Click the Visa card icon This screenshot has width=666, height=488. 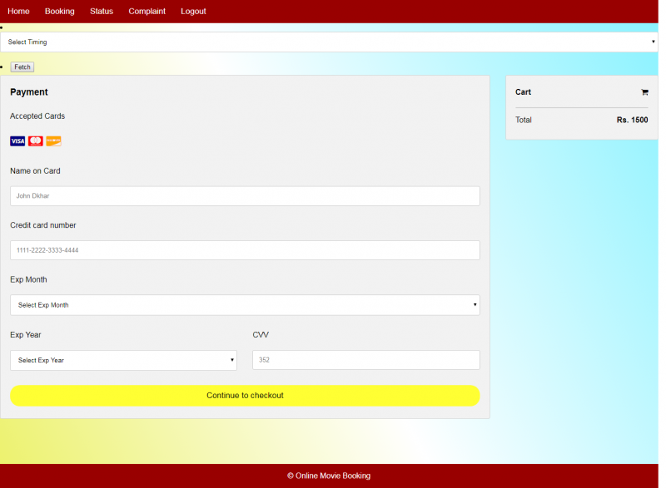tap(17, 141)
